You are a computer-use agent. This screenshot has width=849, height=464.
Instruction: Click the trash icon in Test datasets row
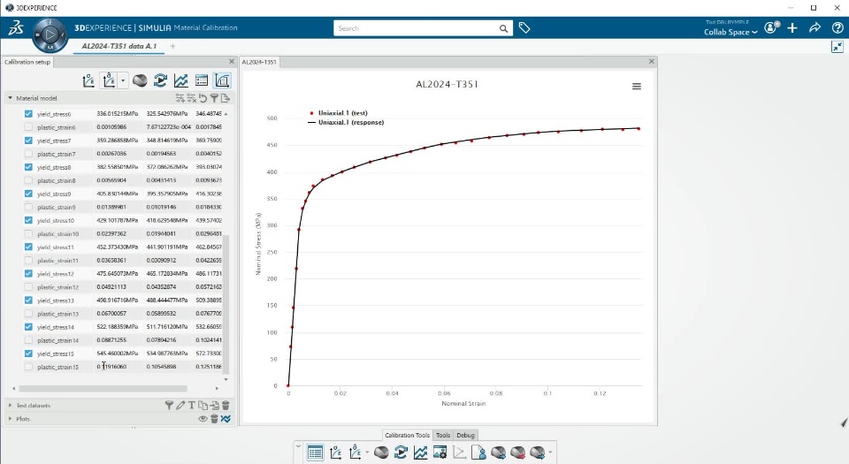(x=226, y=405)
